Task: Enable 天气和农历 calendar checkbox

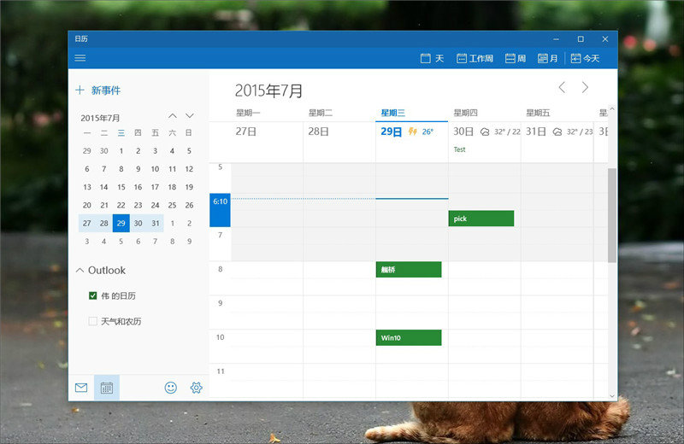Action: click(92, 322)
